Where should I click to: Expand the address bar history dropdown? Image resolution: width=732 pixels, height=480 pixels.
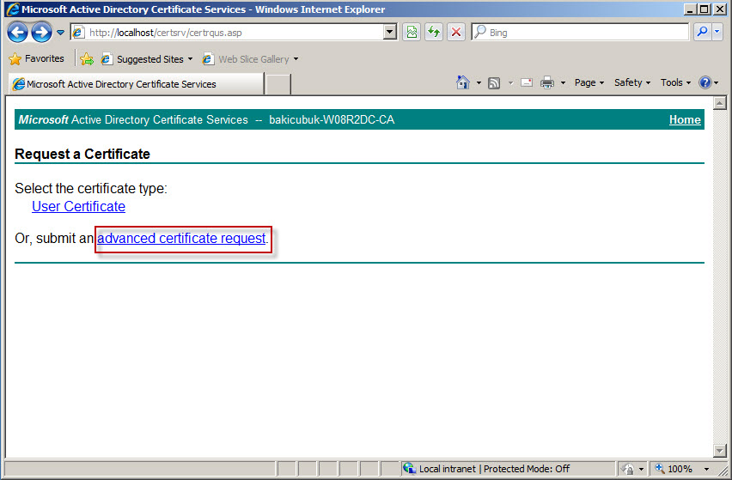click(x=390, y=32)
